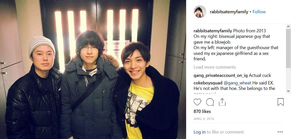This screenshot has height=139, width=291.
Task: Click the posted photo of three people
Action: click(93, 70)
